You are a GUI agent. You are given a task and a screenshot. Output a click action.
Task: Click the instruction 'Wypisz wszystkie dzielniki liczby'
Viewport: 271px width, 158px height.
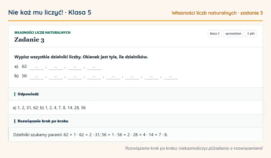48,57
